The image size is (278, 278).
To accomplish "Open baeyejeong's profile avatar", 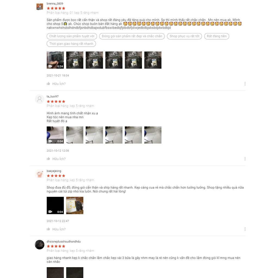I will [40, 174].
